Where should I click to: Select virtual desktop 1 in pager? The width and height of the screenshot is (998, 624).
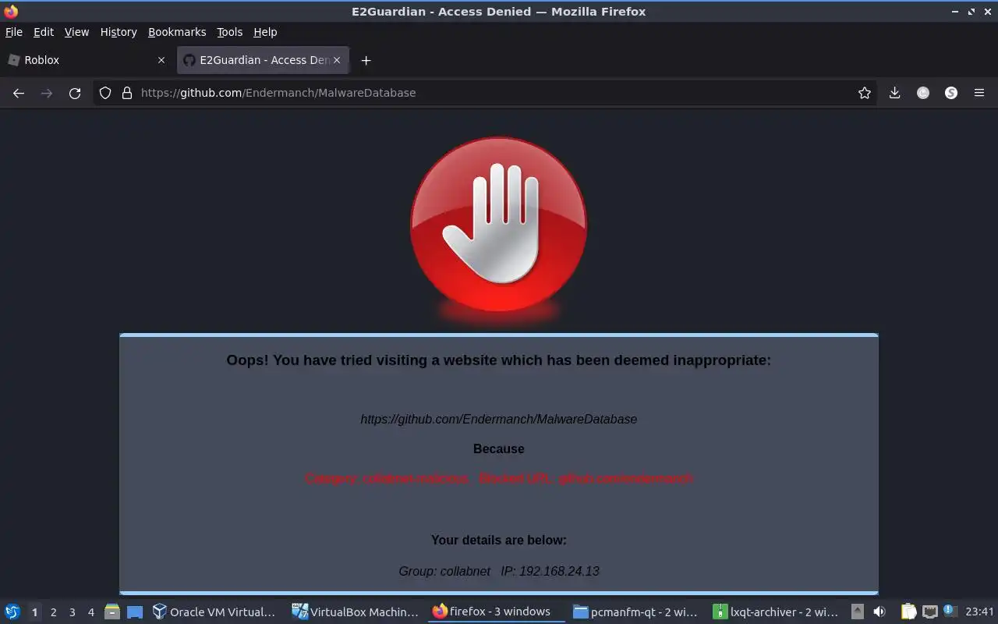point(34,612)
